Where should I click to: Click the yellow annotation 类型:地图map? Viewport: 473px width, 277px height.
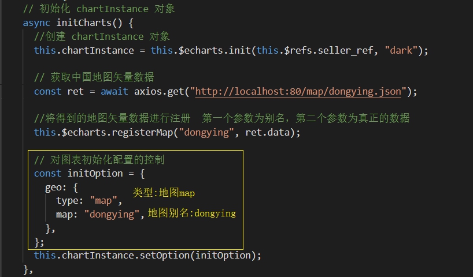point(164,193)
